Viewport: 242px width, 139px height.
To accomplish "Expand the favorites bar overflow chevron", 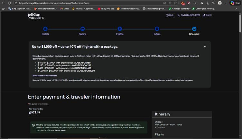I will tap(236, 9).
